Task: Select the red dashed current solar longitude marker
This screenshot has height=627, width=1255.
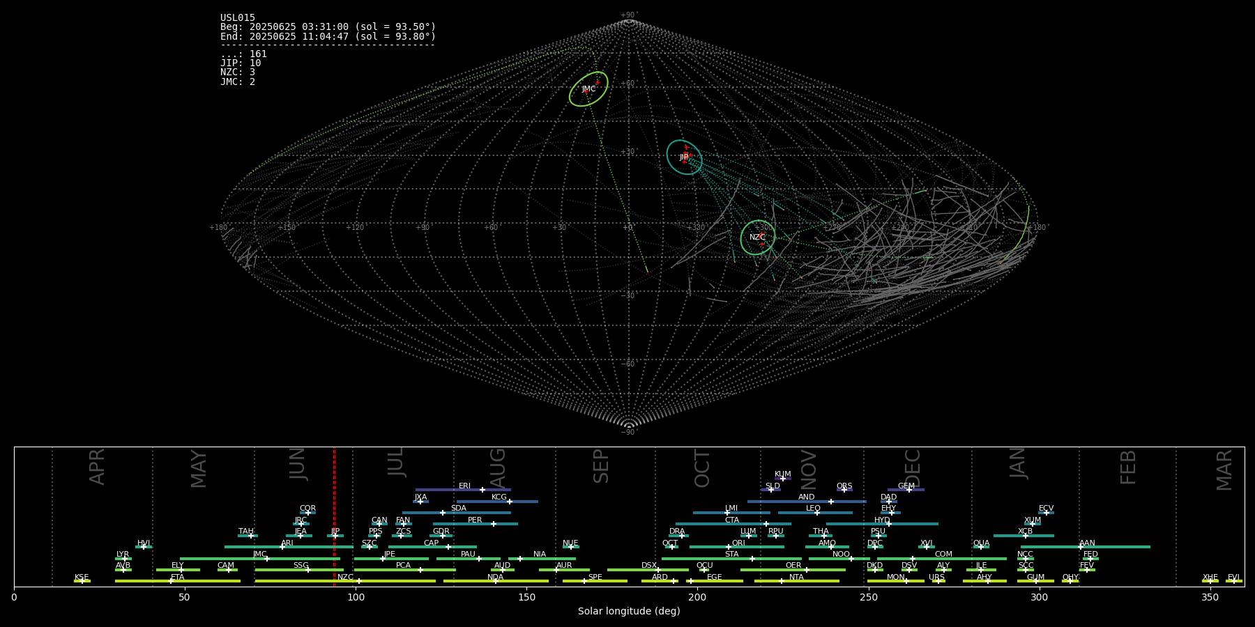Action: 334,516
